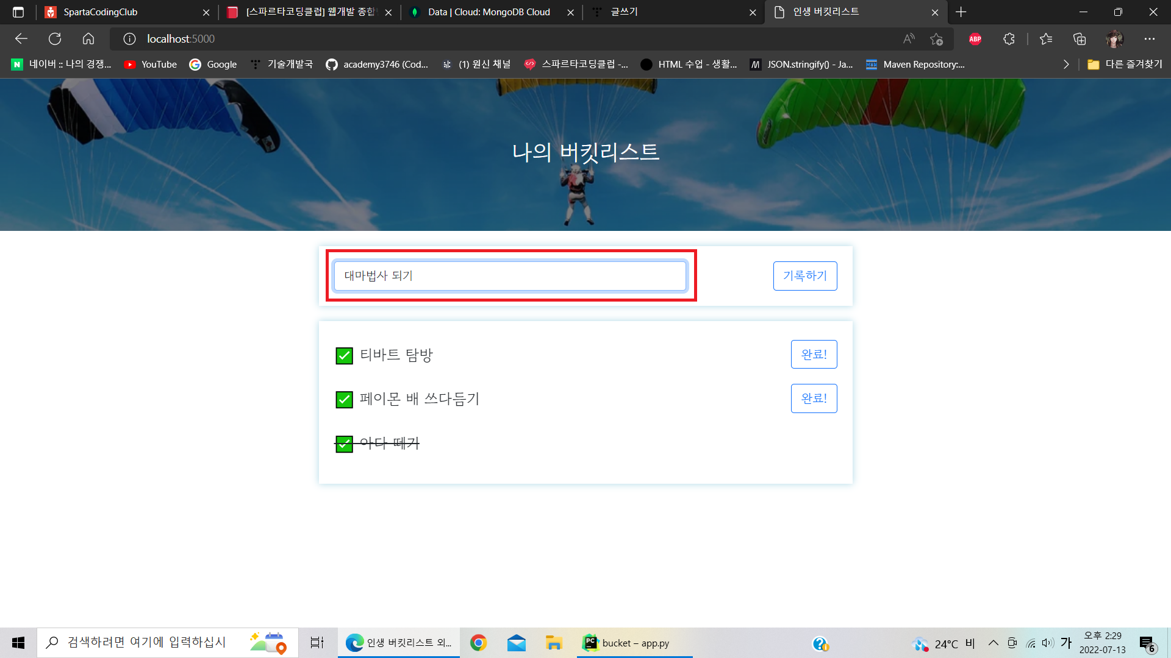The width and height of the screenshot is (1171, 658).
Task: Open the ABP adblocker extension icon
Action: tap(975, 39)
